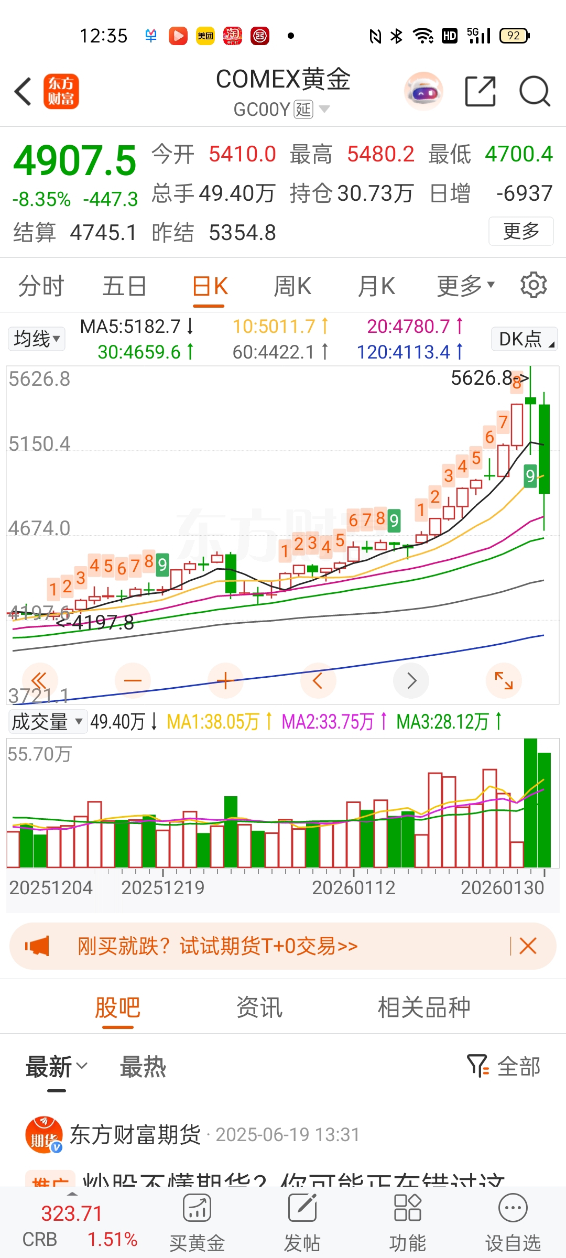Expand the GC00Y contract dropdown
Screen dimensions: 566x1258
[x=324, y=109]
